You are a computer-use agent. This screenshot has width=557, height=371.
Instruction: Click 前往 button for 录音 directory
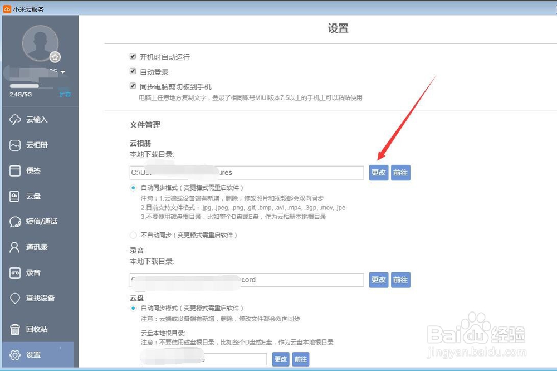(400, 280)
